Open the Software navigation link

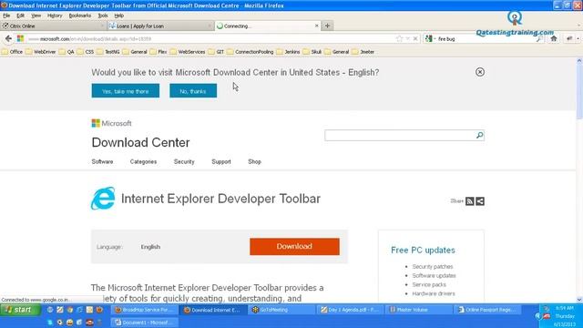pyautogui.click(x=102, y=162)
